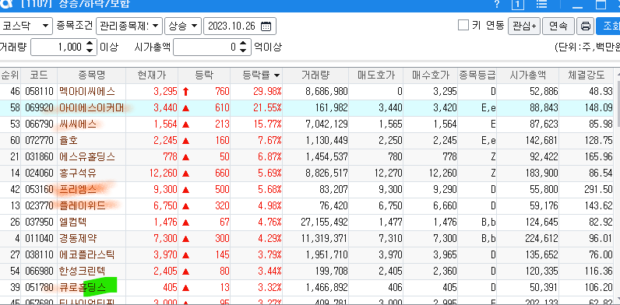Sort by the 종목명 column header
620x305 pixels.
coord(91,75)
